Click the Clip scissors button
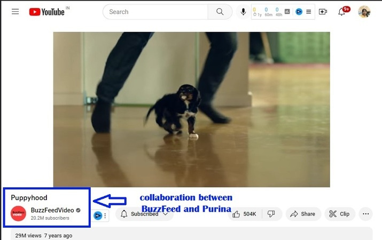 [x=340, y=214]
